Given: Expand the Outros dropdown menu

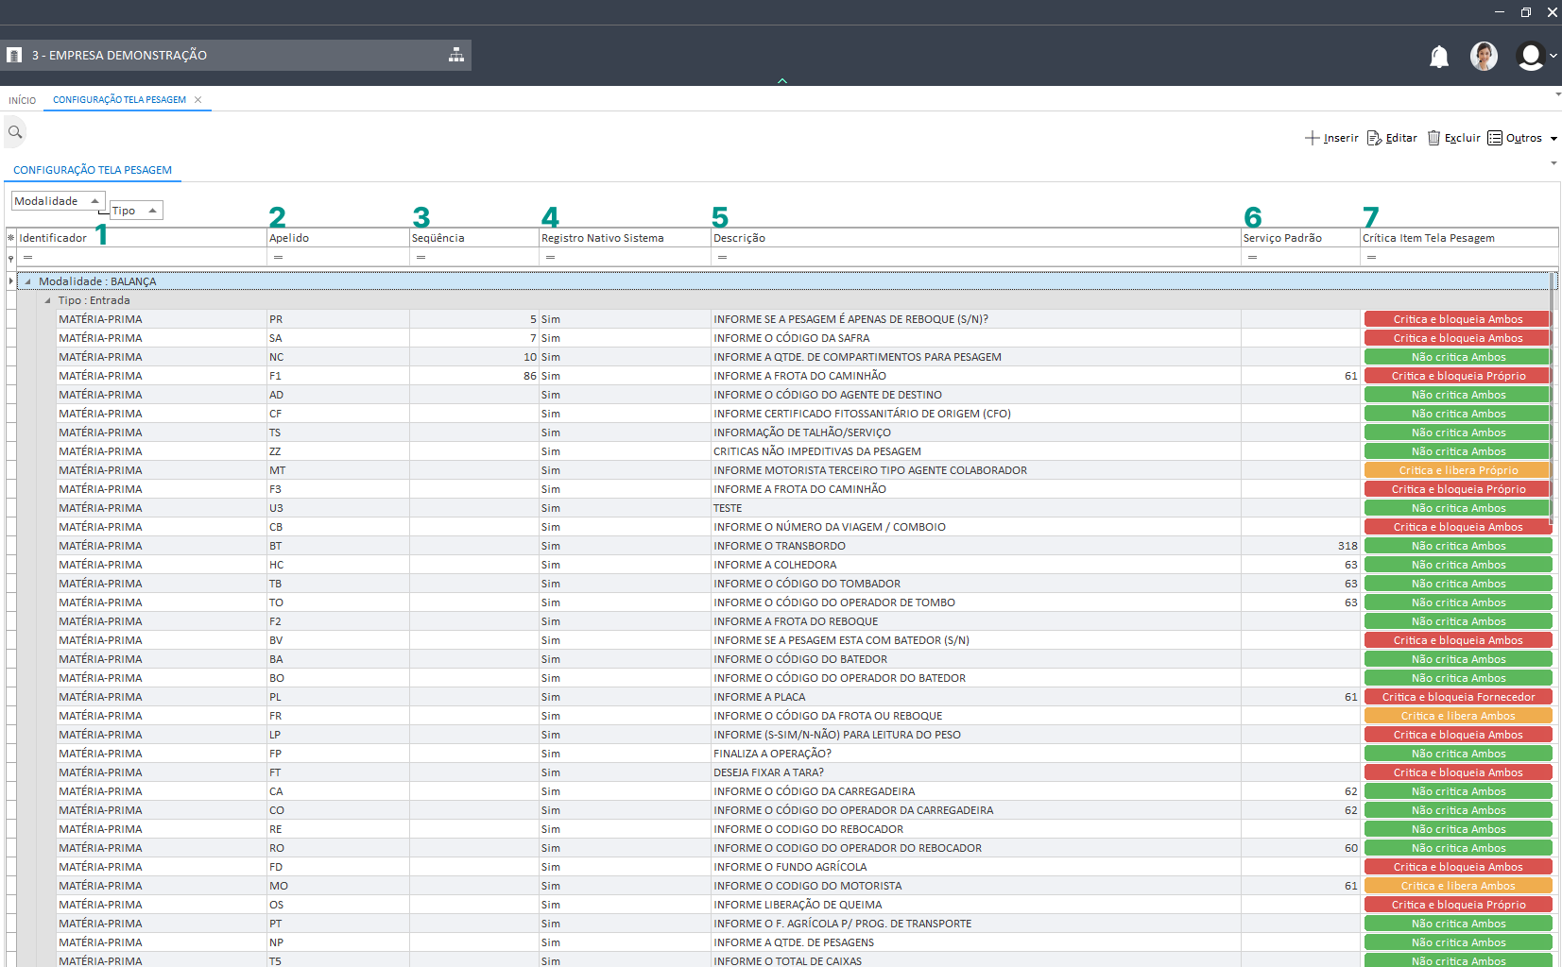Looking at the screenshot, I should [x=1553, y=139].
